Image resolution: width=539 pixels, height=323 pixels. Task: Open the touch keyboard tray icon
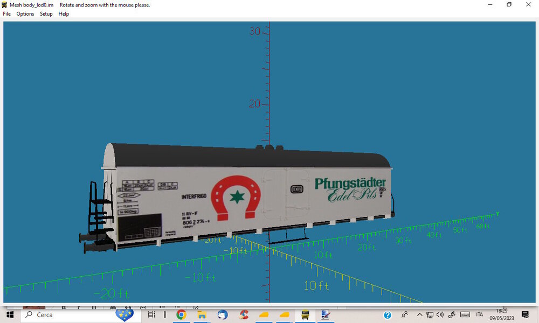tap(465, 314)
